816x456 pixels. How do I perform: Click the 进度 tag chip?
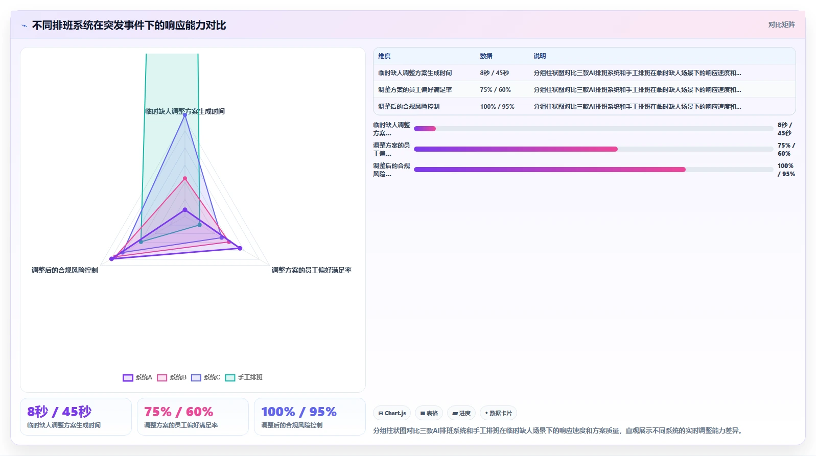tap(461, 413)
